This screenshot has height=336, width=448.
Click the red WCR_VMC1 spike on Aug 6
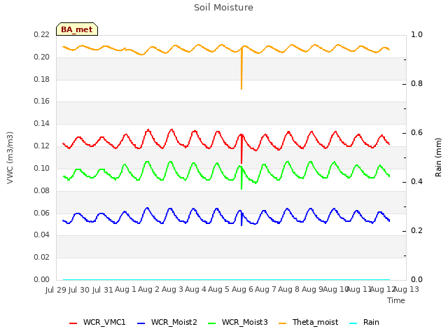(x=241, y=149)
